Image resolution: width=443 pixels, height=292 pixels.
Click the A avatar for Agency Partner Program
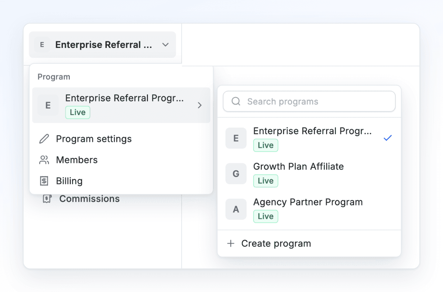click(236, 209)
